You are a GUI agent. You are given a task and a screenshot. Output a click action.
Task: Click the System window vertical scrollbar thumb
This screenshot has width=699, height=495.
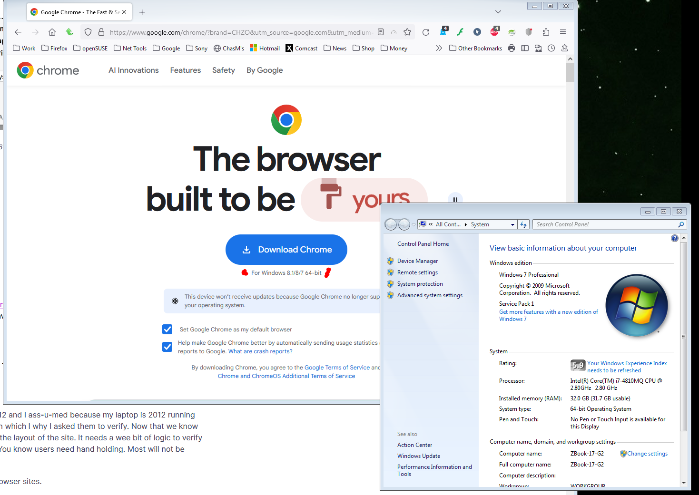[684, 337]
